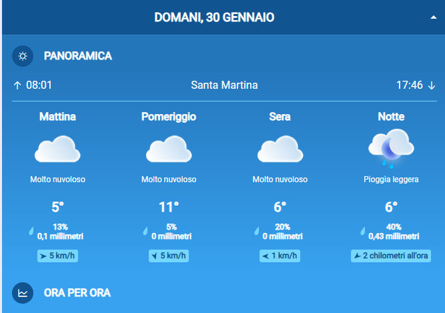Click the Domani, 30 Gennaio header title

(214, 18)
